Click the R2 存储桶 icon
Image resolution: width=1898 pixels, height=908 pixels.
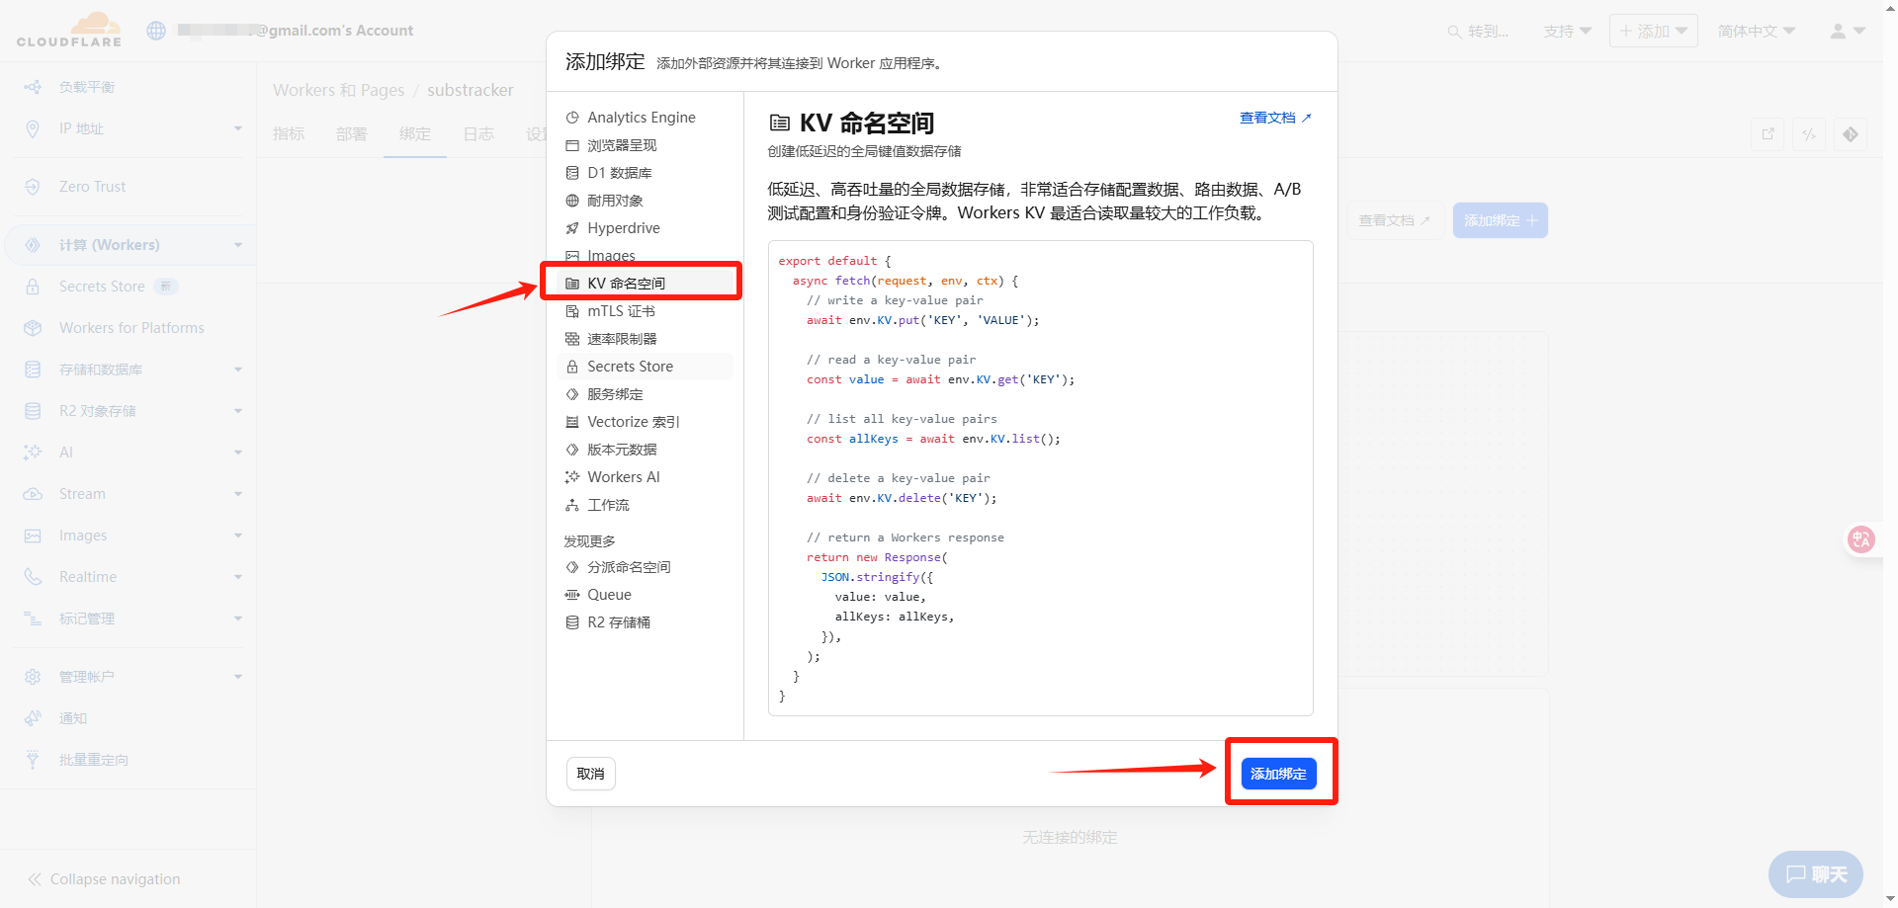[x=572, y=622]
